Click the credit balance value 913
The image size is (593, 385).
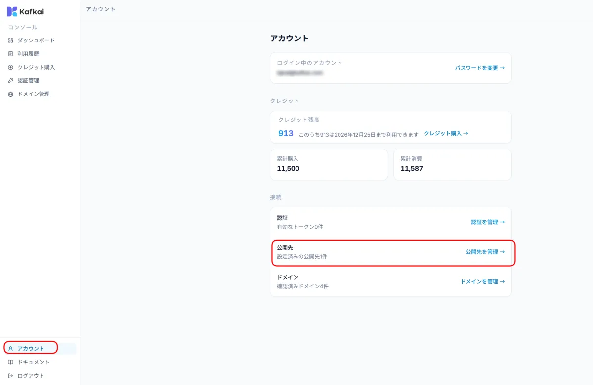coord(286,133)
